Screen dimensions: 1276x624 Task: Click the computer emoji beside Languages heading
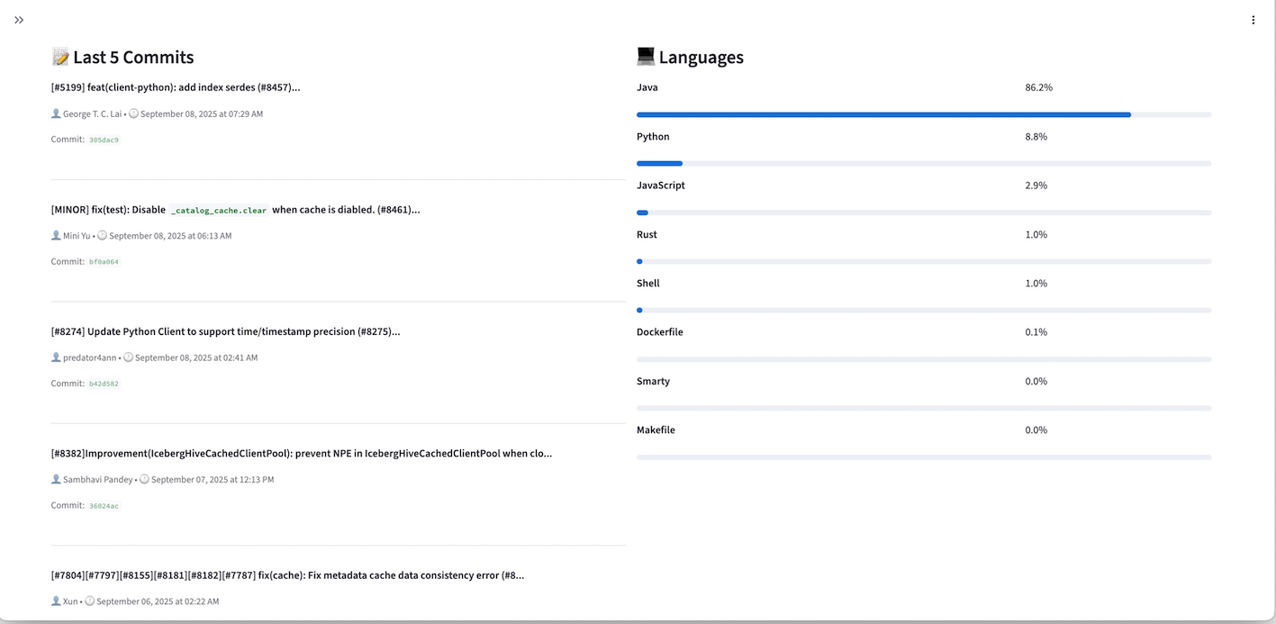[646, 56]
